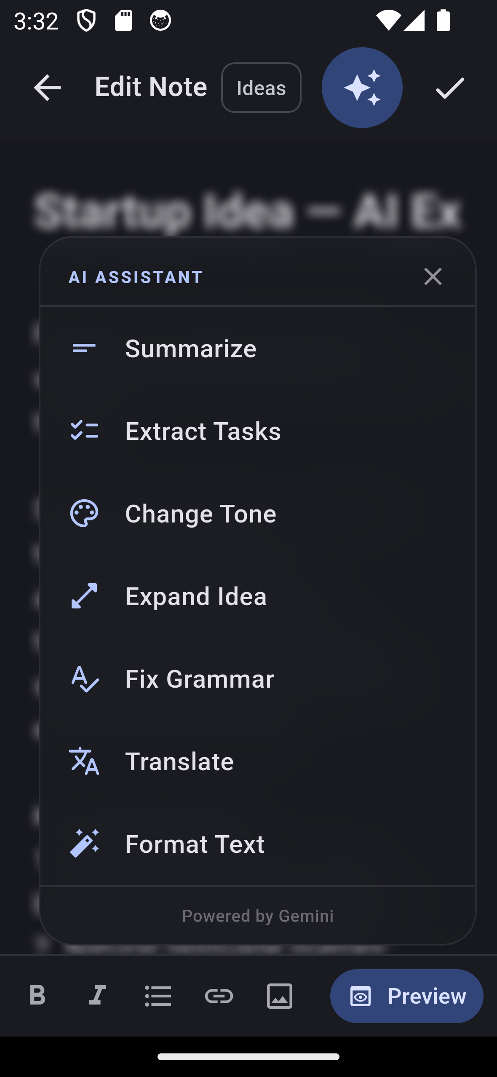Tap the Powered by Gemini label

coord(257,916)
